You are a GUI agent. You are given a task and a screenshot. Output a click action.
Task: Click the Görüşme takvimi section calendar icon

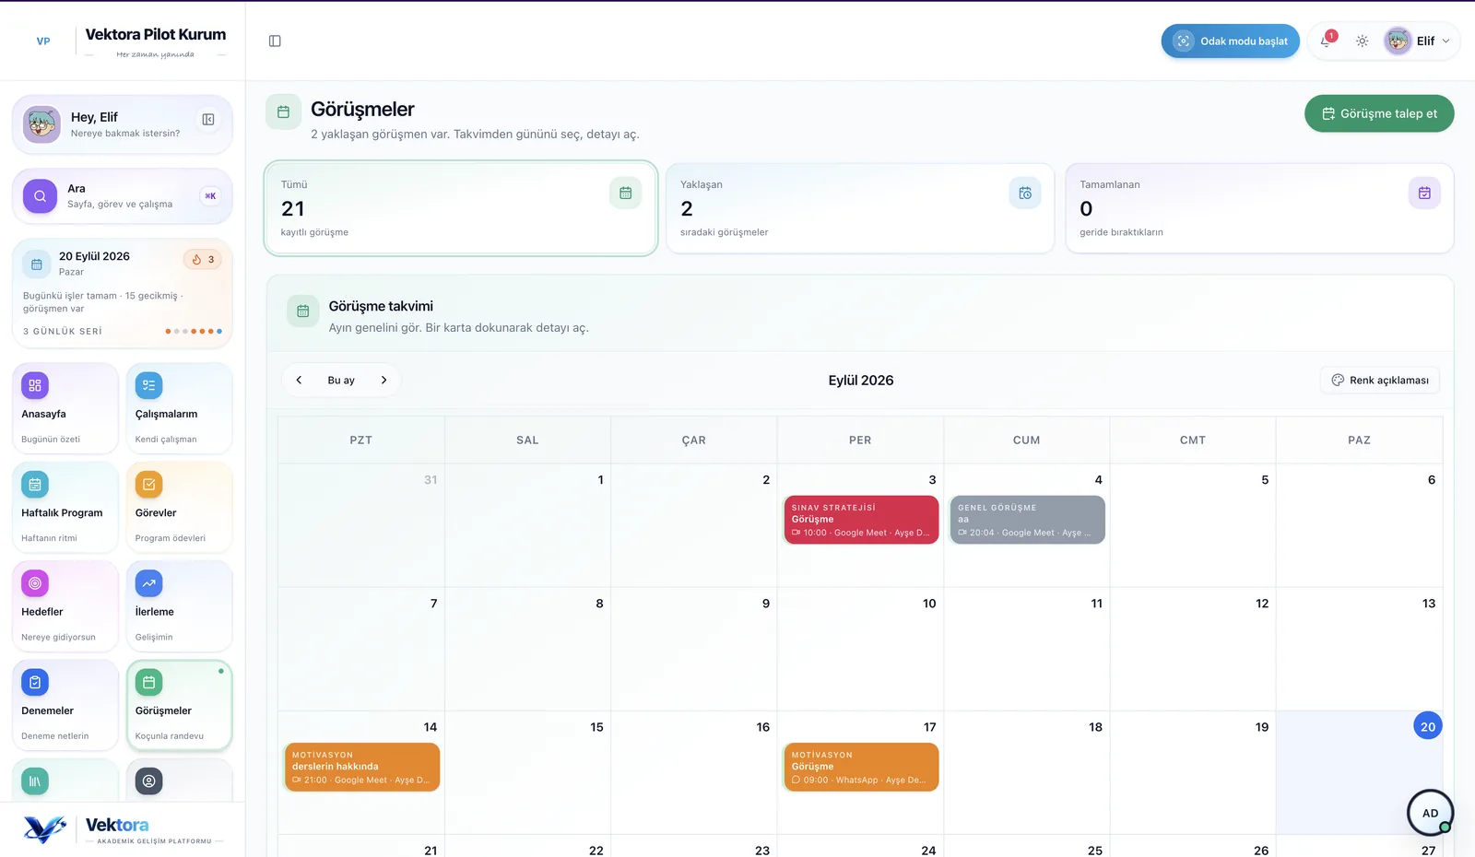click(302, 311)
